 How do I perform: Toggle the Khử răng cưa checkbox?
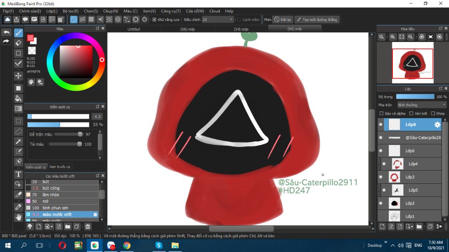coord(154,20)
